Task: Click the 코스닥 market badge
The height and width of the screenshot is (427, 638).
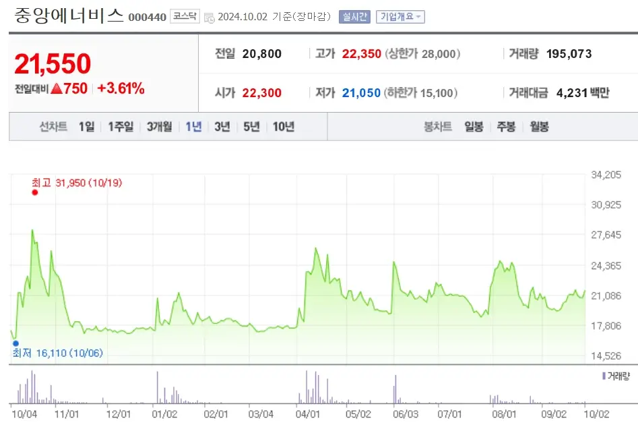Action: pos(185,17)
